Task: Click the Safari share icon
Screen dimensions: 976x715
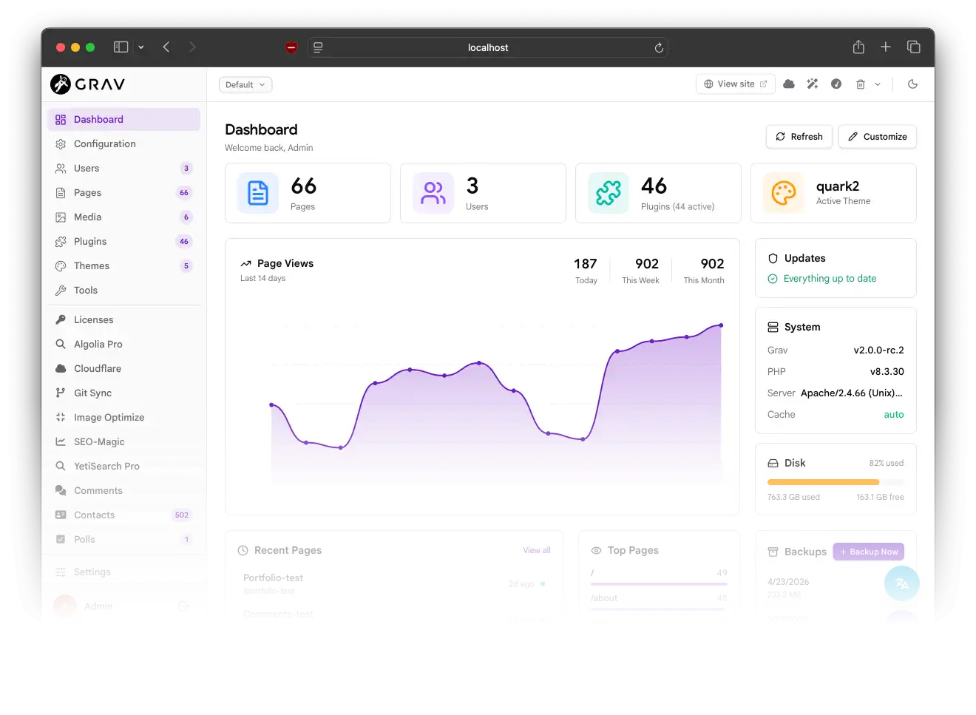Action: (858, 47)
